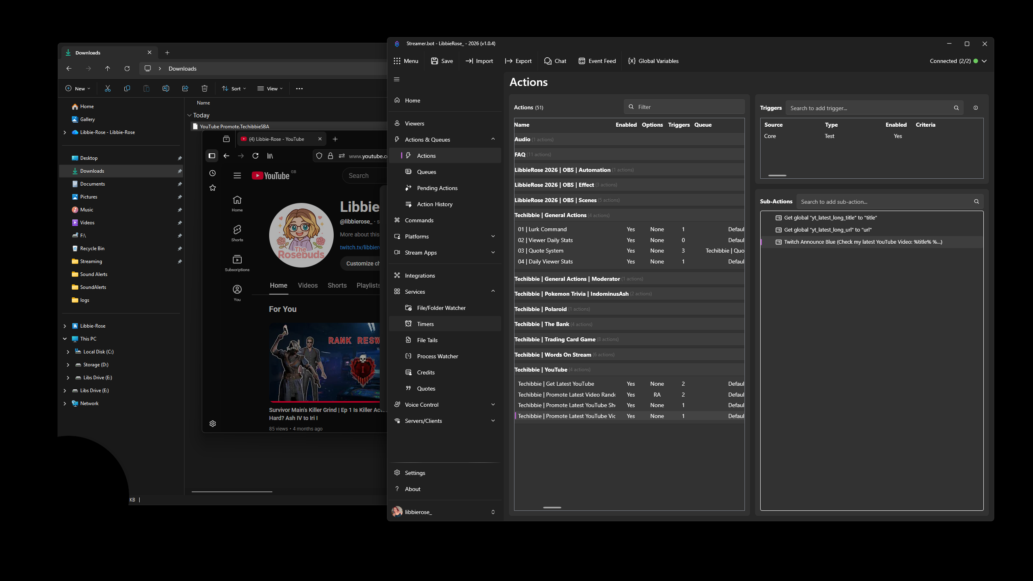Click New in File Explorer toolbar
The height and width of the screenshot is (581, 1033).
(77, 88)
